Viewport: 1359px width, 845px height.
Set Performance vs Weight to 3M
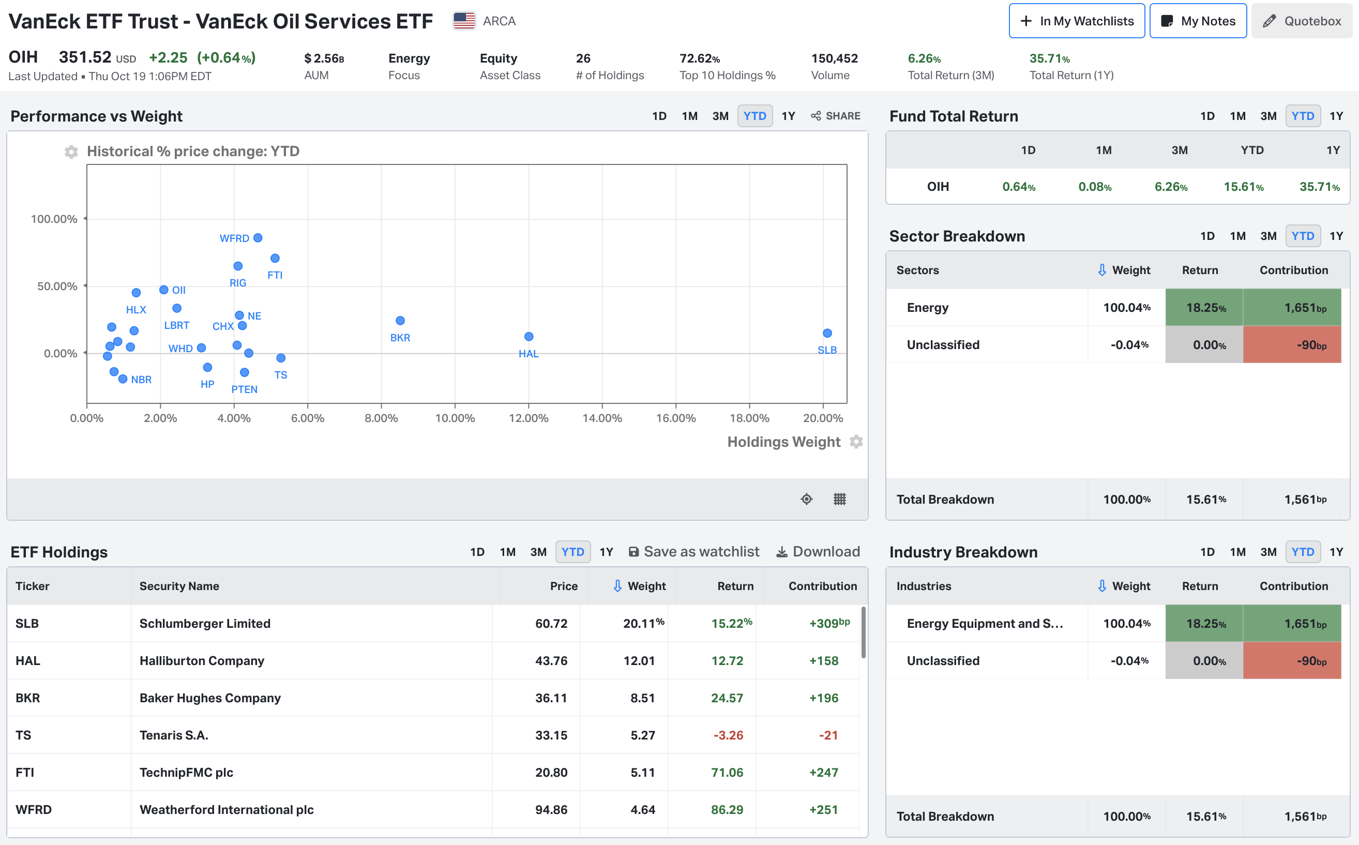pyautogui.click(x=720, y=116)
